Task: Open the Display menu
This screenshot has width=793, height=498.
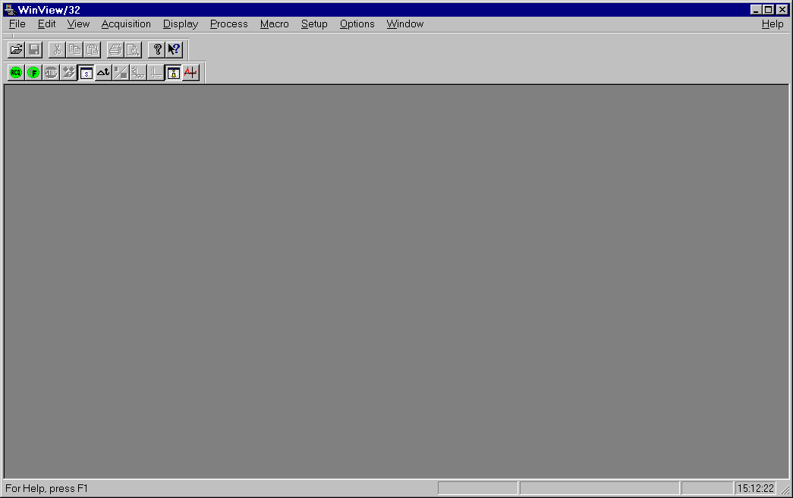Action: (181, 23)
